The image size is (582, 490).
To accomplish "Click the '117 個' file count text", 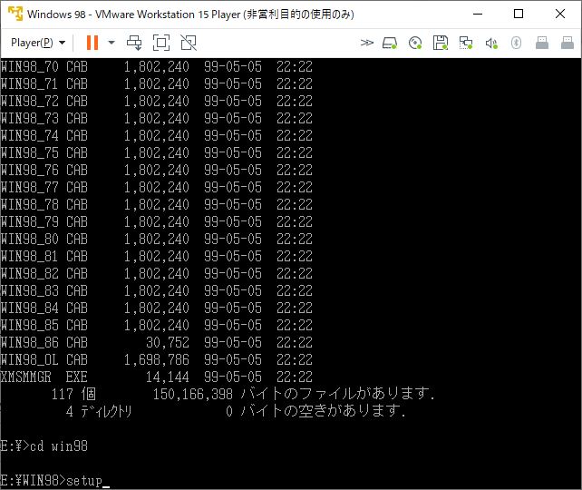I will (73, 394).
